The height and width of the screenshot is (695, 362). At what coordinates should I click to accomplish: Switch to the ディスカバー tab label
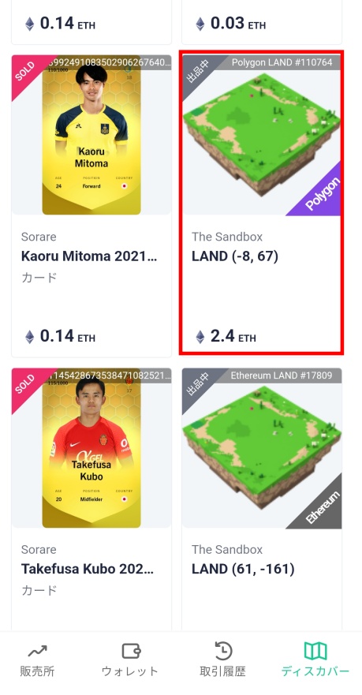pos(315,671)
